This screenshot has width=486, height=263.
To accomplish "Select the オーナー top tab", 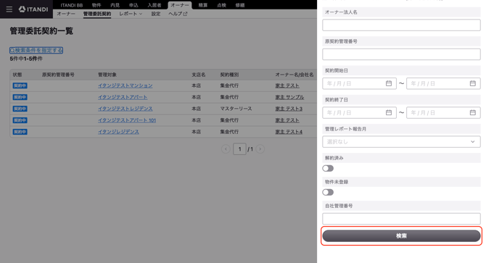I will (x=180, y=5).
